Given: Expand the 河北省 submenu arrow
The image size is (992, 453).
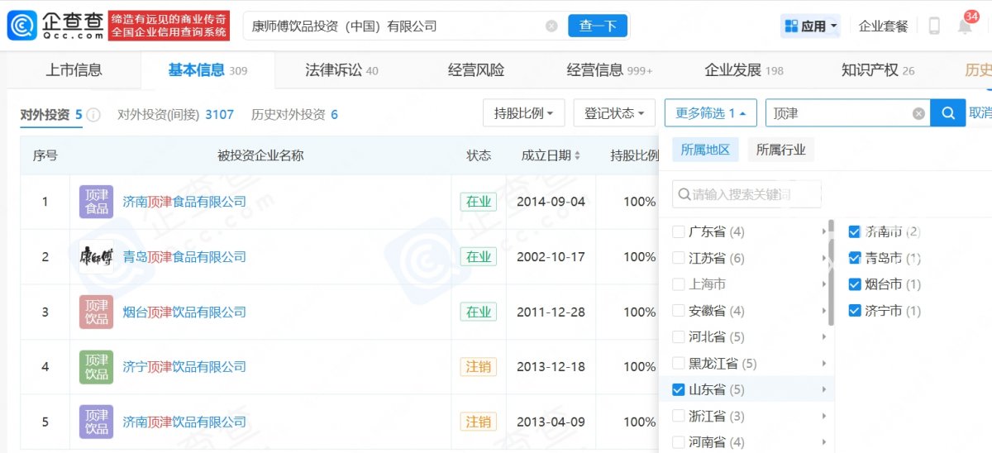Looking at the screenshot, I should 824,337.
